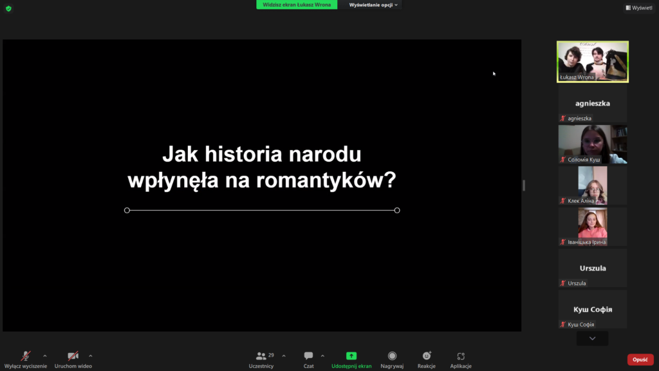Image resolution: width=659 pixels, height=371 pixels.
Task: Open the Wyświetlanie opcji menu
Action: click(373, 5)
